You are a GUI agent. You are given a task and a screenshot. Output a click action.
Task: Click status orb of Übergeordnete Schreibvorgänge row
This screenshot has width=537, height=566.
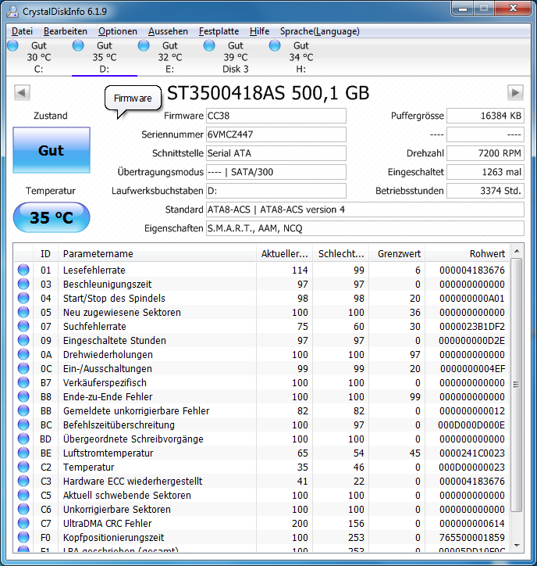[x=23, y=439]
